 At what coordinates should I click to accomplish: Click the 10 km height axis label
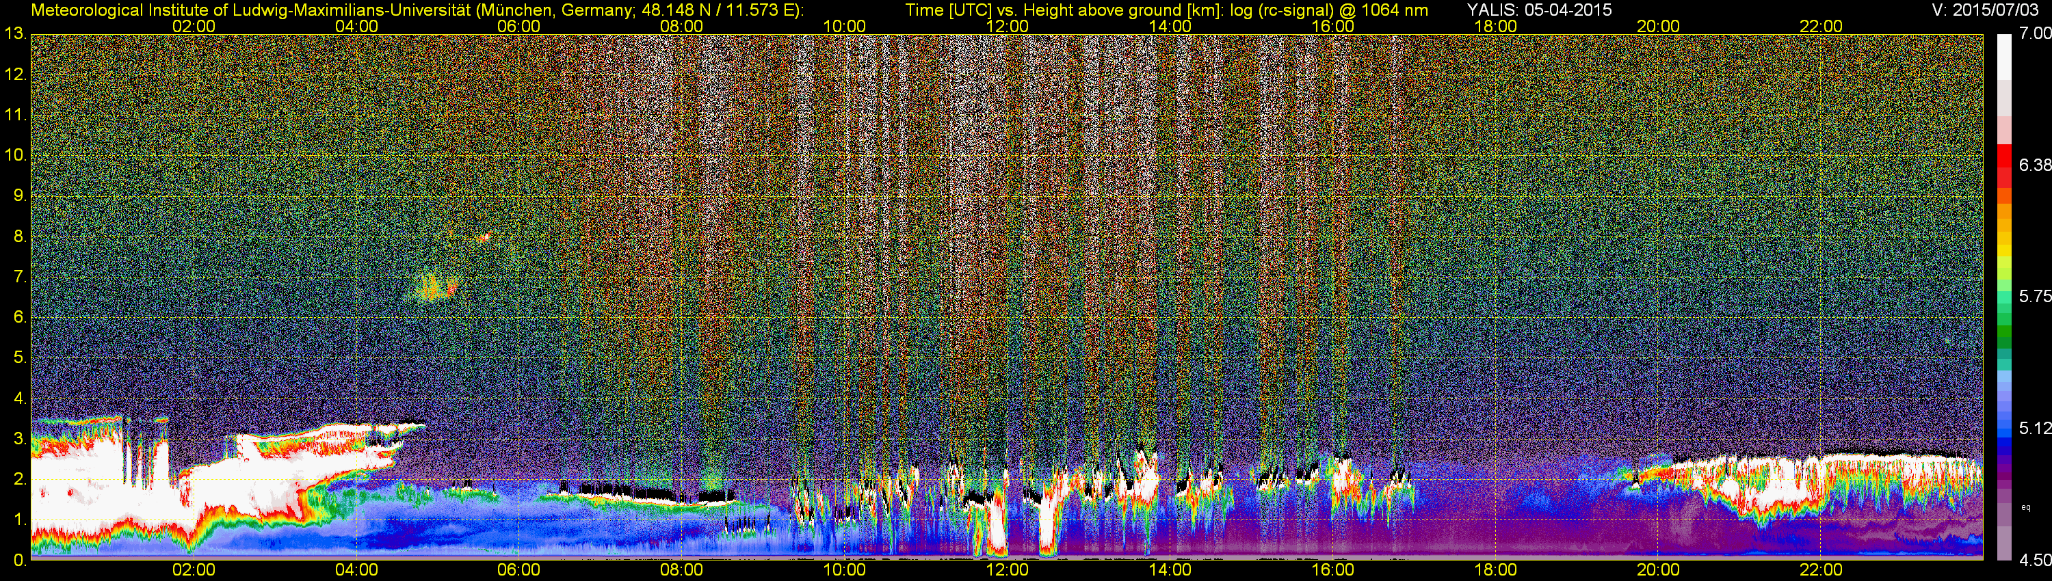tap(15, 155)
